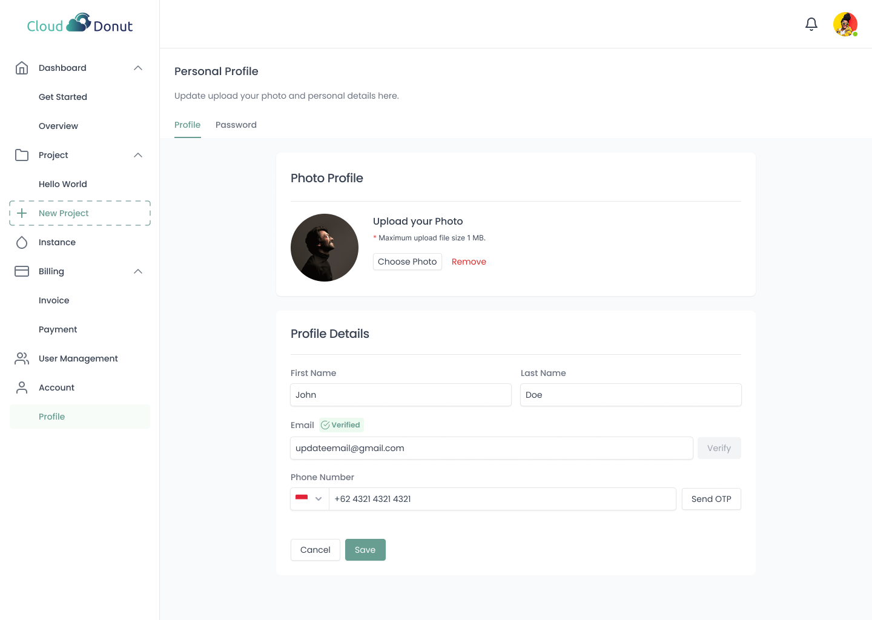
Task: Click the Dashboard home icon
Action: tap(22, 68)
